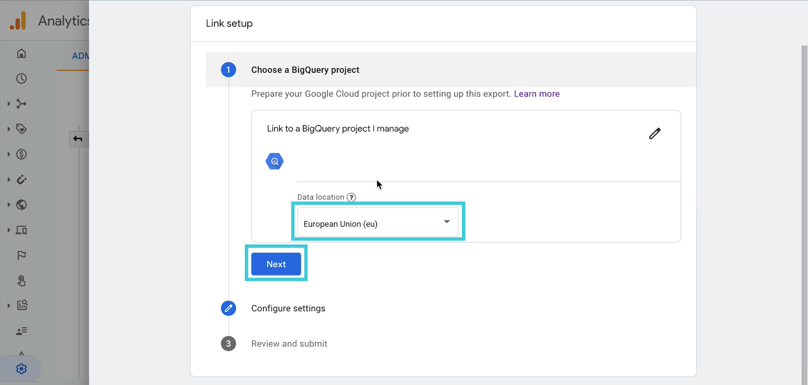808x385 pixels.
Task: Open the Realtime clock icon in sidebar
Action: pos(21,78)
